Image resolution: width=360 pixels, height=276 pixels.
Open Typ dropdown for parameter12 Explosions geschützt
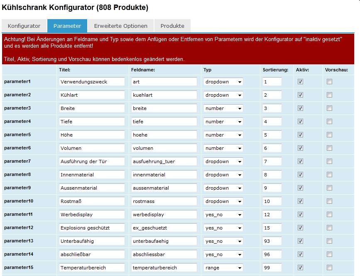point(223,228)
